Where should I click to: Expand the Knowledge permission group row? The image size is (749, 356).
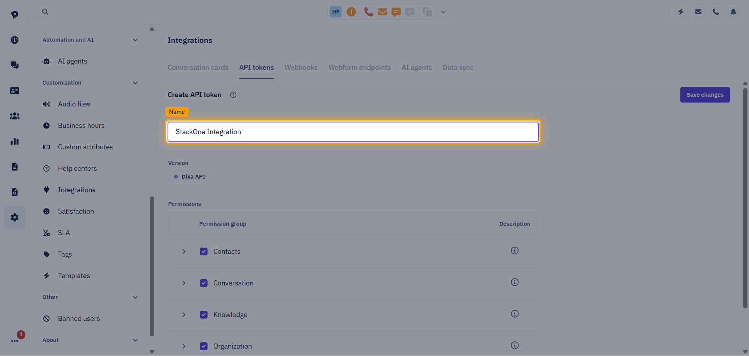coord(184,315)
